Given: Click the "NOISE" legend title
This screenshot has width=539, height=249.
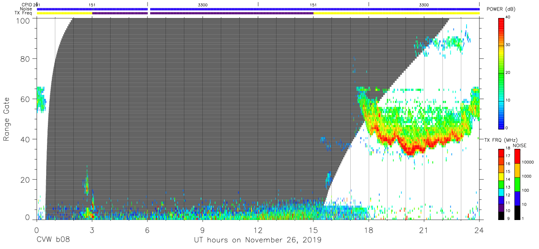Looking at the screenshot, I should (x=519, y=145).
